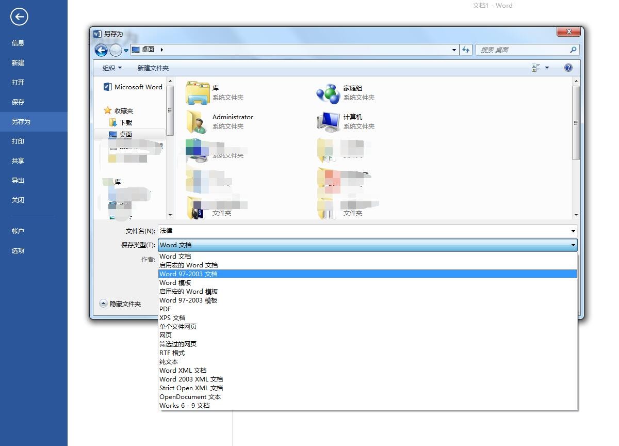
Task: Click the change view icon
Action: pyautogui.click(x=536, y=68)
